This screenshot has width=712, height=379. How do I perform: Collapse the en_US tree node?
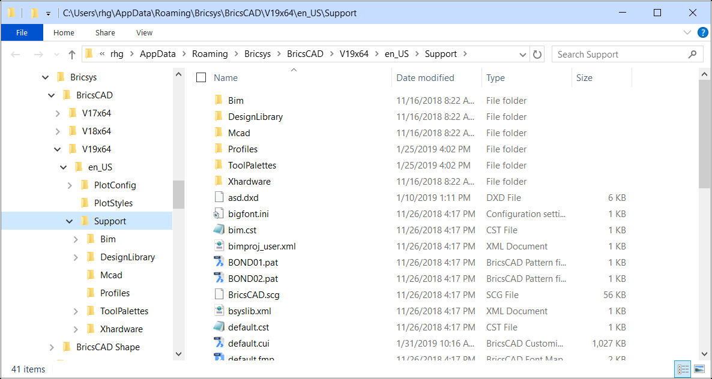[x=64, y=167]
